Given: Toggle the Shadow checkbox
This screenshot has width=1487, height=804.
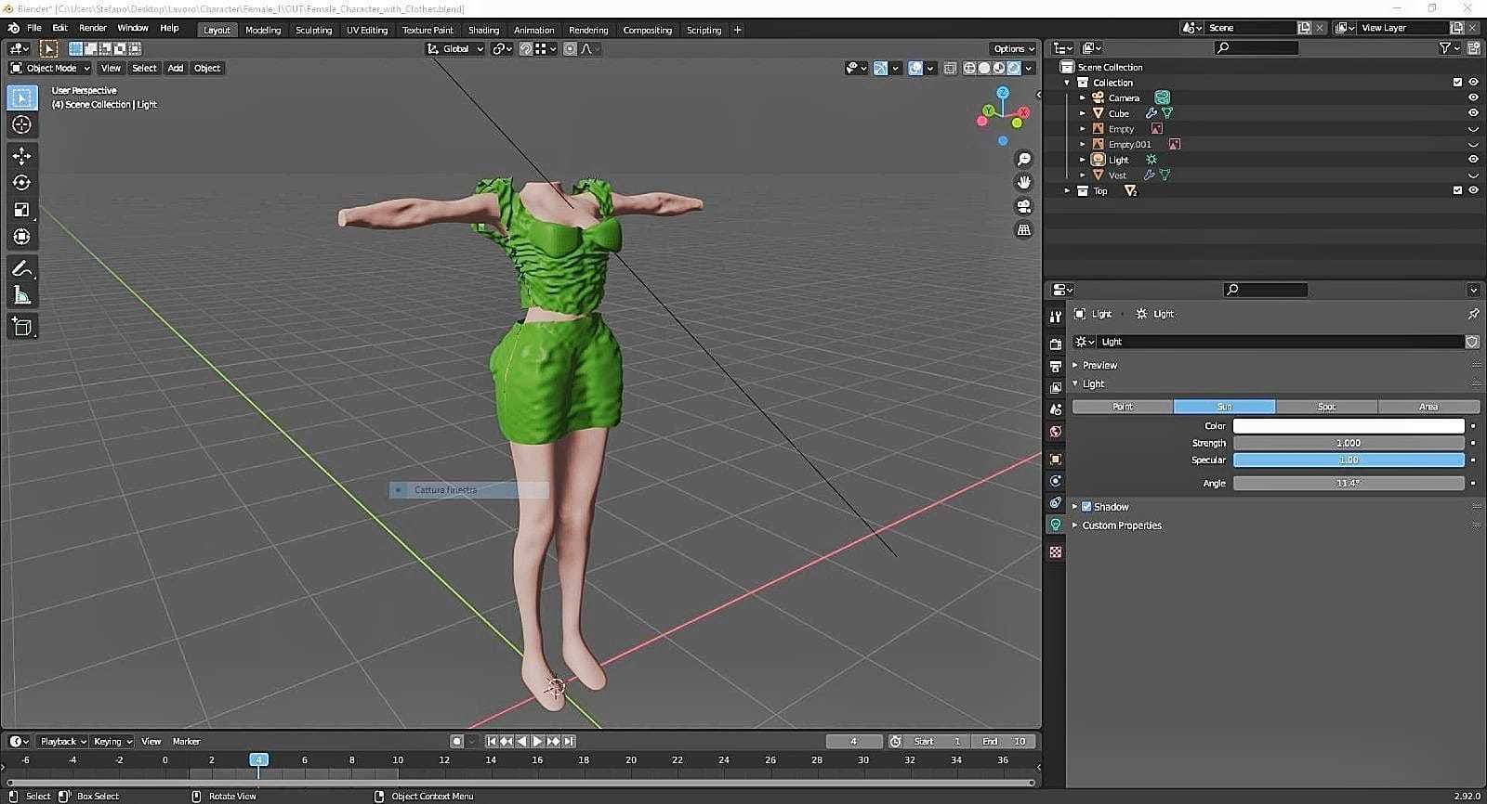Looking at the screenshot, I should [1086, 507].
